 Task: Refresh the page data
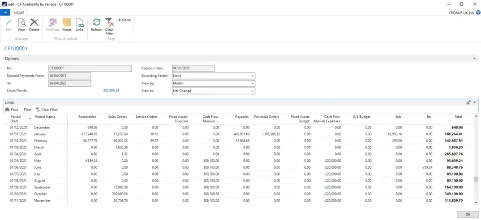point(96,23)
